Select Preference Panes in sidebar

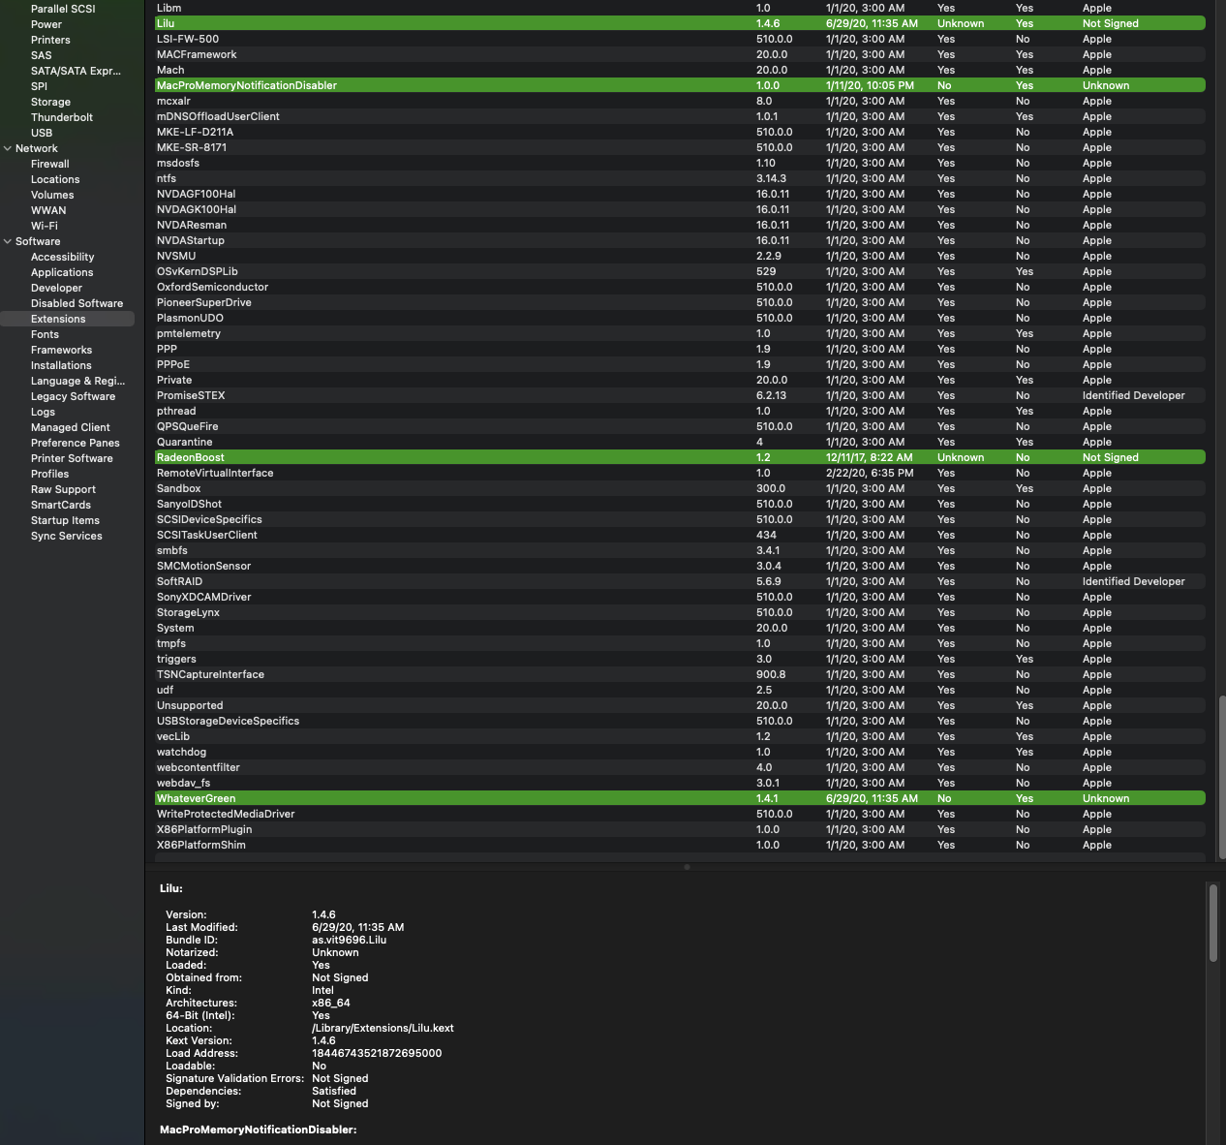(x=75, y=443)
